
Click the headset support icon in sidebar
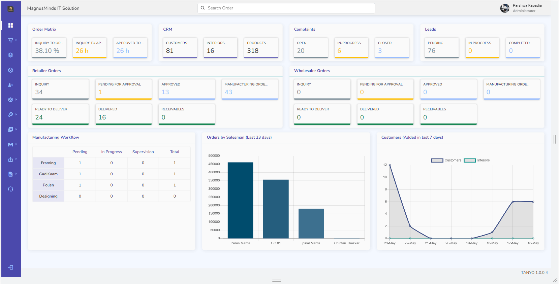[x=10, y=189]
